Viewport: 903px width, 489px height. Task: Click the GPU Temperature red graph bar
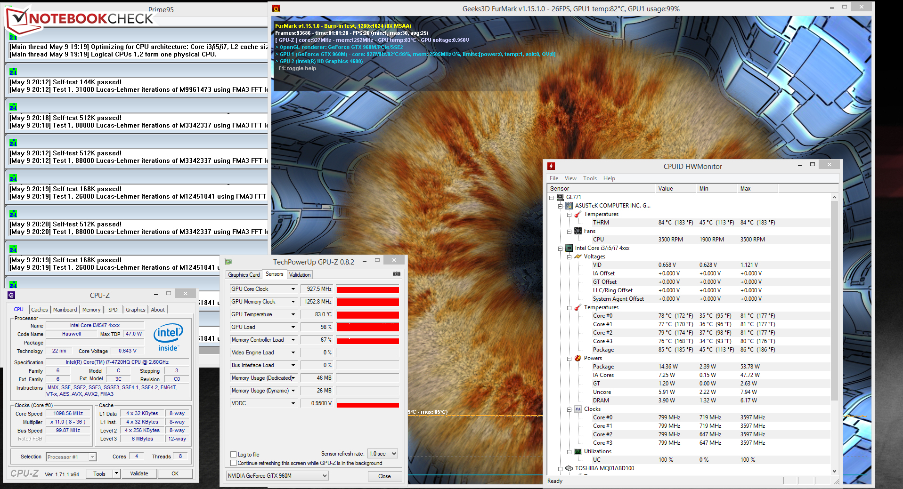tap(367, 315)
